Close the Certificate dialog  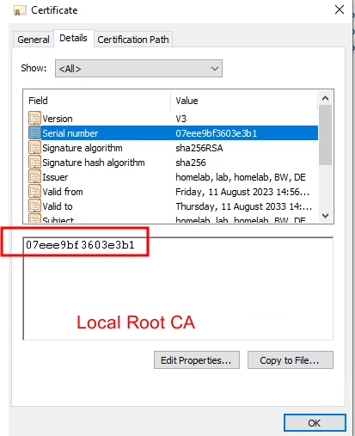click(x=340, y=9)
